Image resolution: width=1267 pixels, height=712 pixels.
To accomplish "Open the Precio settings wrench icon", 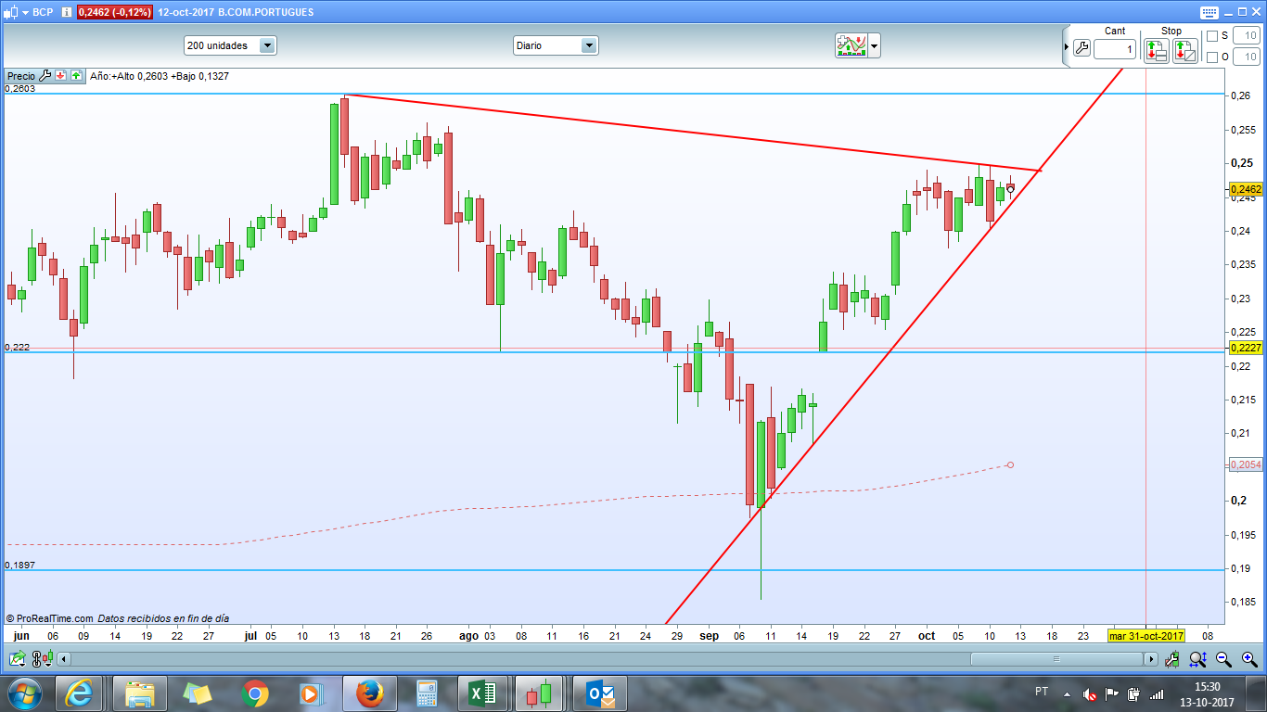I will pyautogui.click(x=45, y=76).
